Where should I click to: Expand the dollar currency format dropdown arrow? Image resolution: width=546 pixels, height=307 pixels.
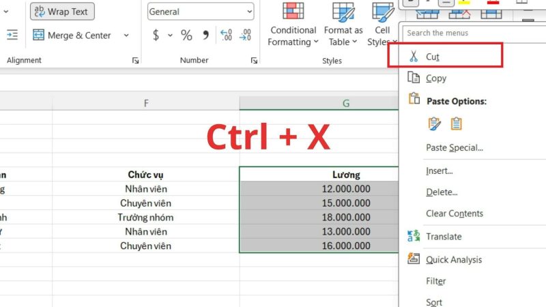(170, 35)
